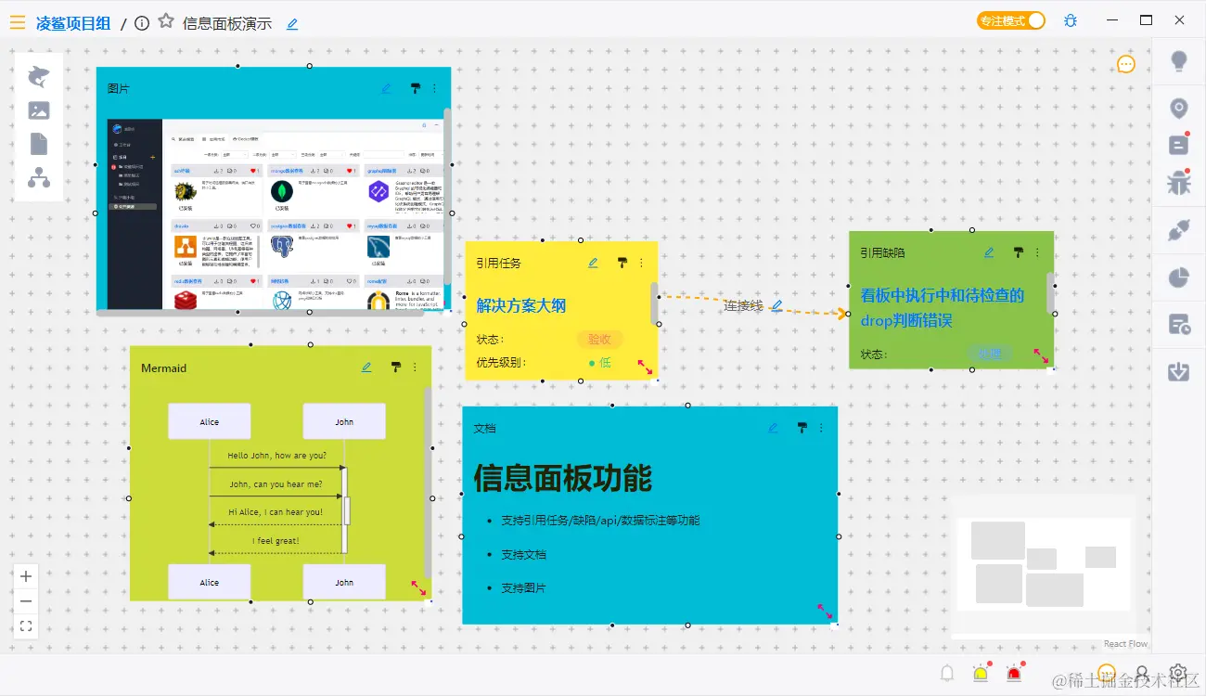Add a document node from left toolbar

(x=39, y=144)
